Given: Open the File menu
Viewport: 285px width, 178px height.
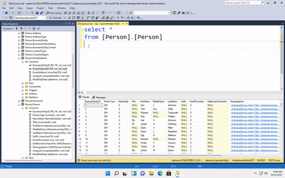Looking at the screenshot, I should [x=4, y=8].
